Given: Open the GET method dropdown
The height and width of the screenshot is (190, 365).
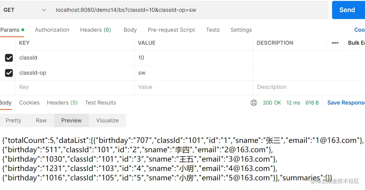Looking at the screenshot, I should point(25,10).
